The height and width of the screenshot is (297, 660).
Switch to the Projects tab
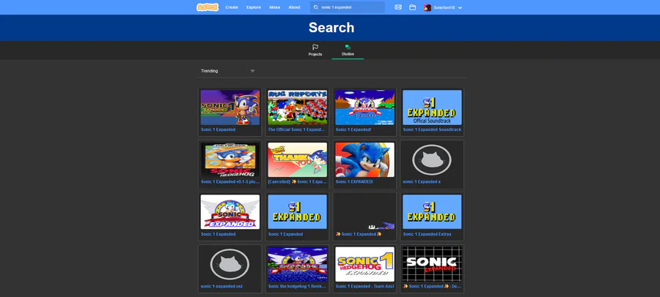(315, 50)
